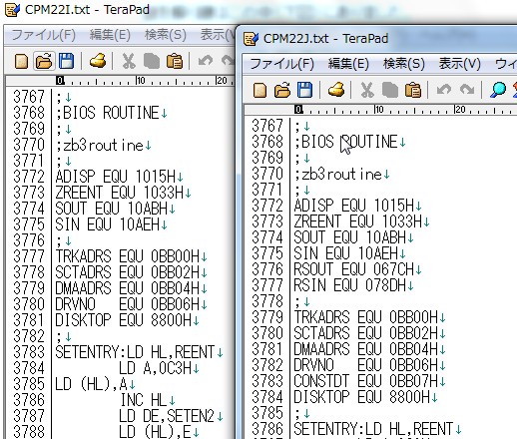Click line ADISP EQU 1015H in CPM22J
The width and height of the screenshot is (517, 439).
click(x=354, y=206)
